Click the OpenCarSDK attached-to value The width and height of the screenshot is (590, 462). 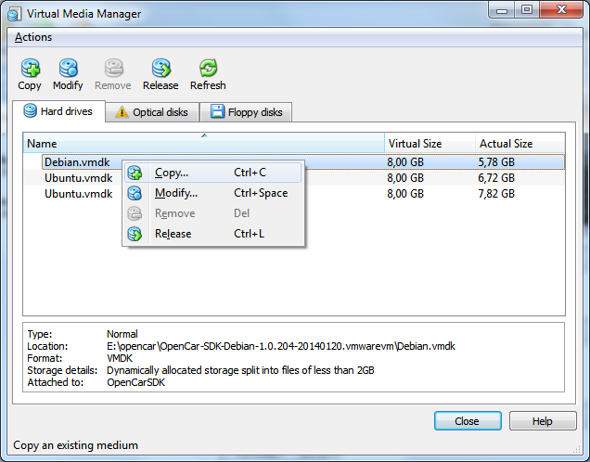(x=135, y=382)
